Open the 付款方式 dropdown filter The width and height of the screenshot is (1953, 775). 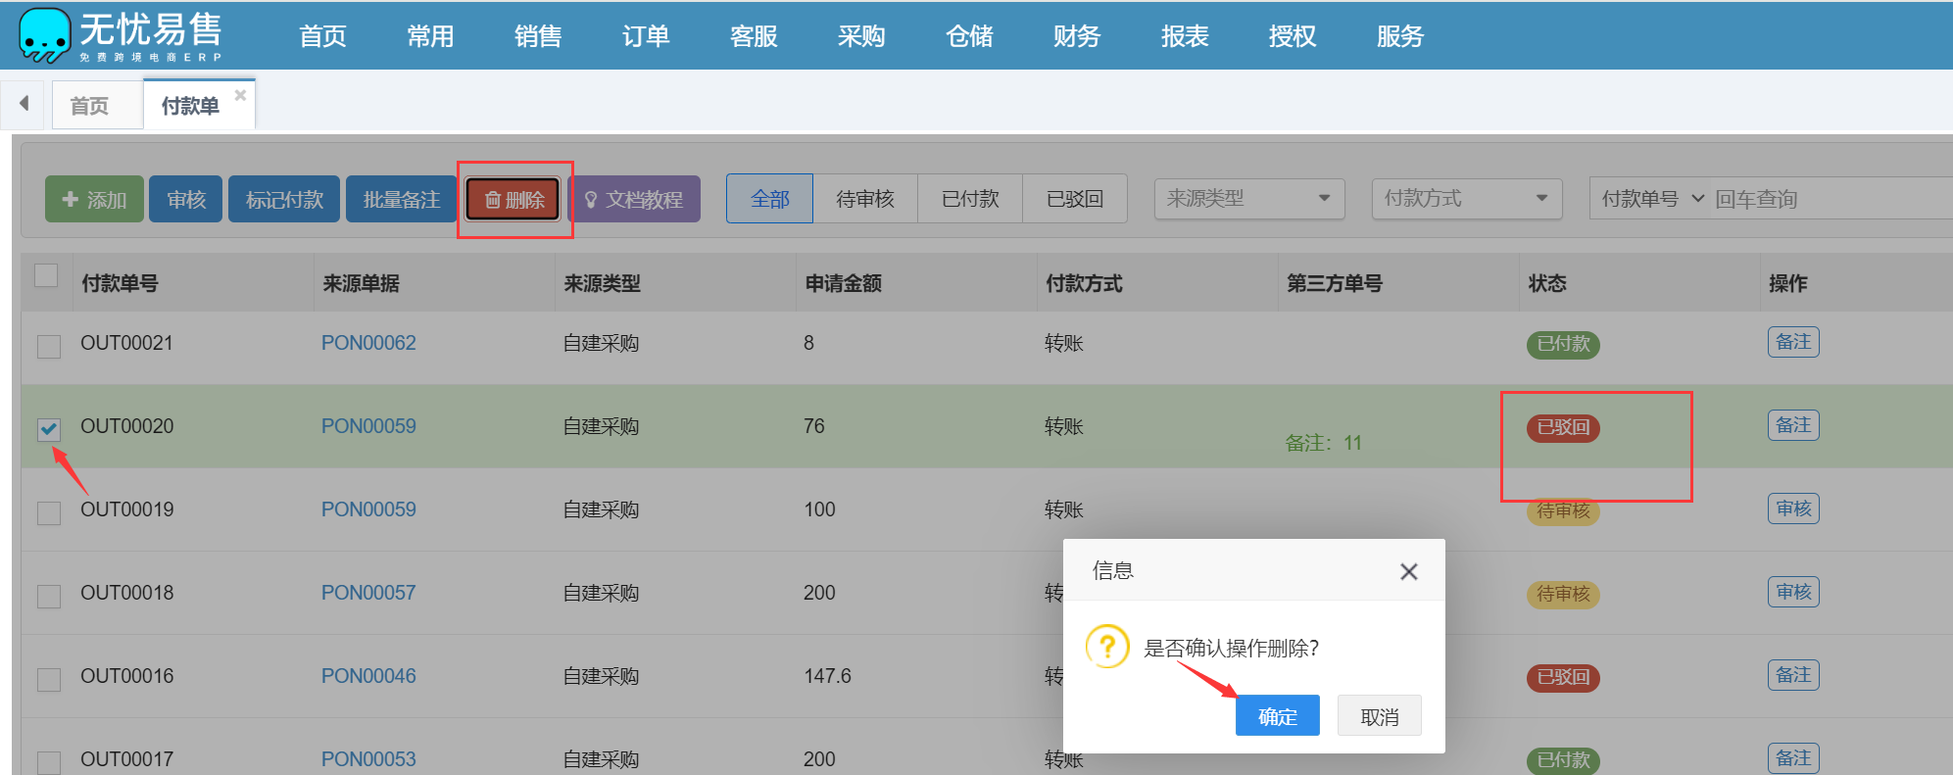point(1466,199)
